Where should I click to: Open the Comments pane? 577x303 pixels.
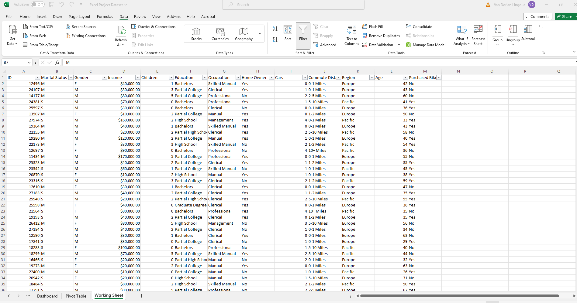coord(537,16)
